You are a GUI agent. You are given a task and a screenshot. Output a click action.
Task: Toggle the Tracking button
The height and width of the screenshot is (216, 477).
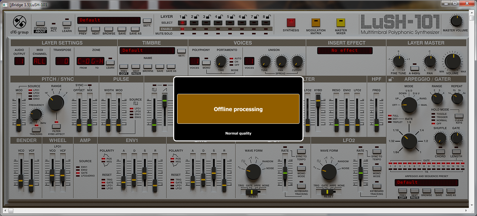pos(36,129)
